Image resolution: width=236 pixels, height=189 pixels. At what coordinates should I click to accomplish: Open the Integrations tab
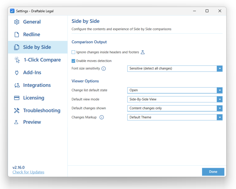38,85
